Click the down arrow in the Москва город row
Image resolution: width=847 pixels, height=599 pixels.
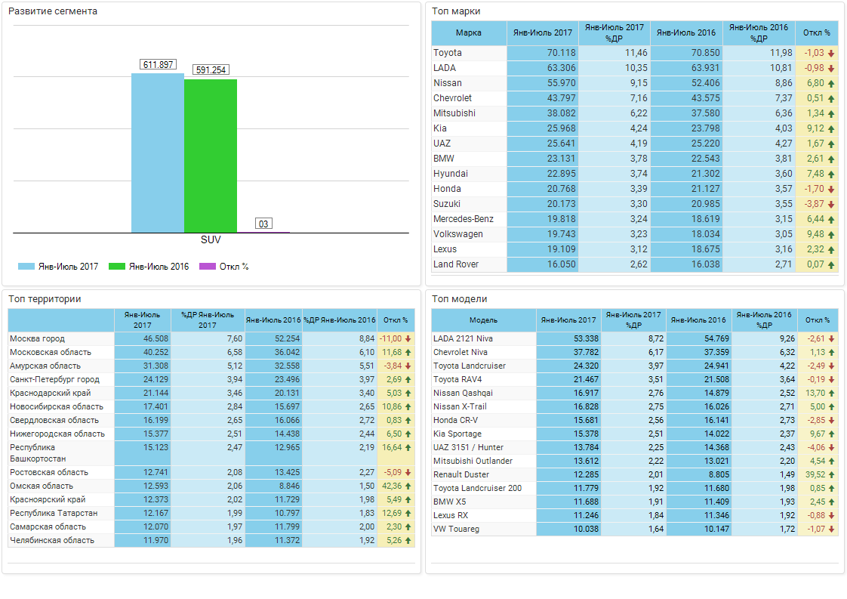pos(408,339)
